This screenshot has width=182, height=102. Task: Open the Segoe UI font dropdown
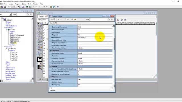pos(43,20)
